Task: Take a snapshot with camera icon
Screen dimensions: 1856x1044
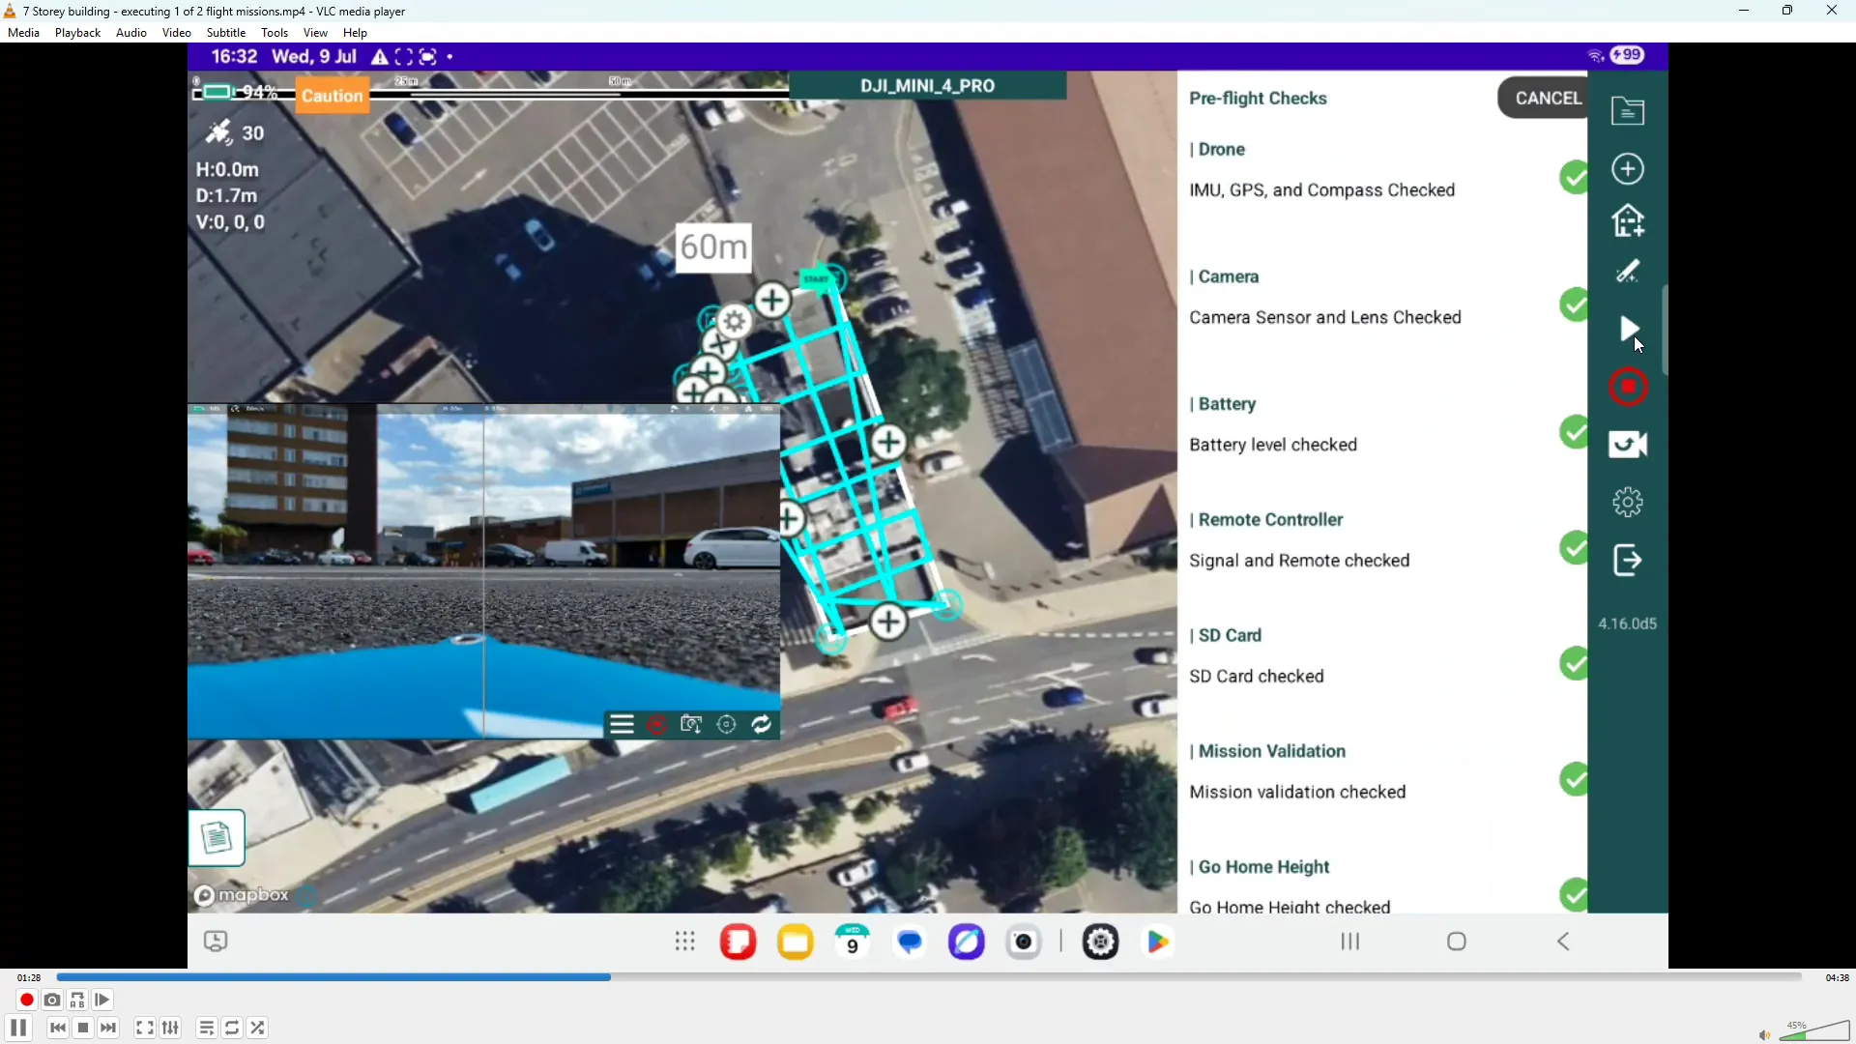Action: (52, 1000)
